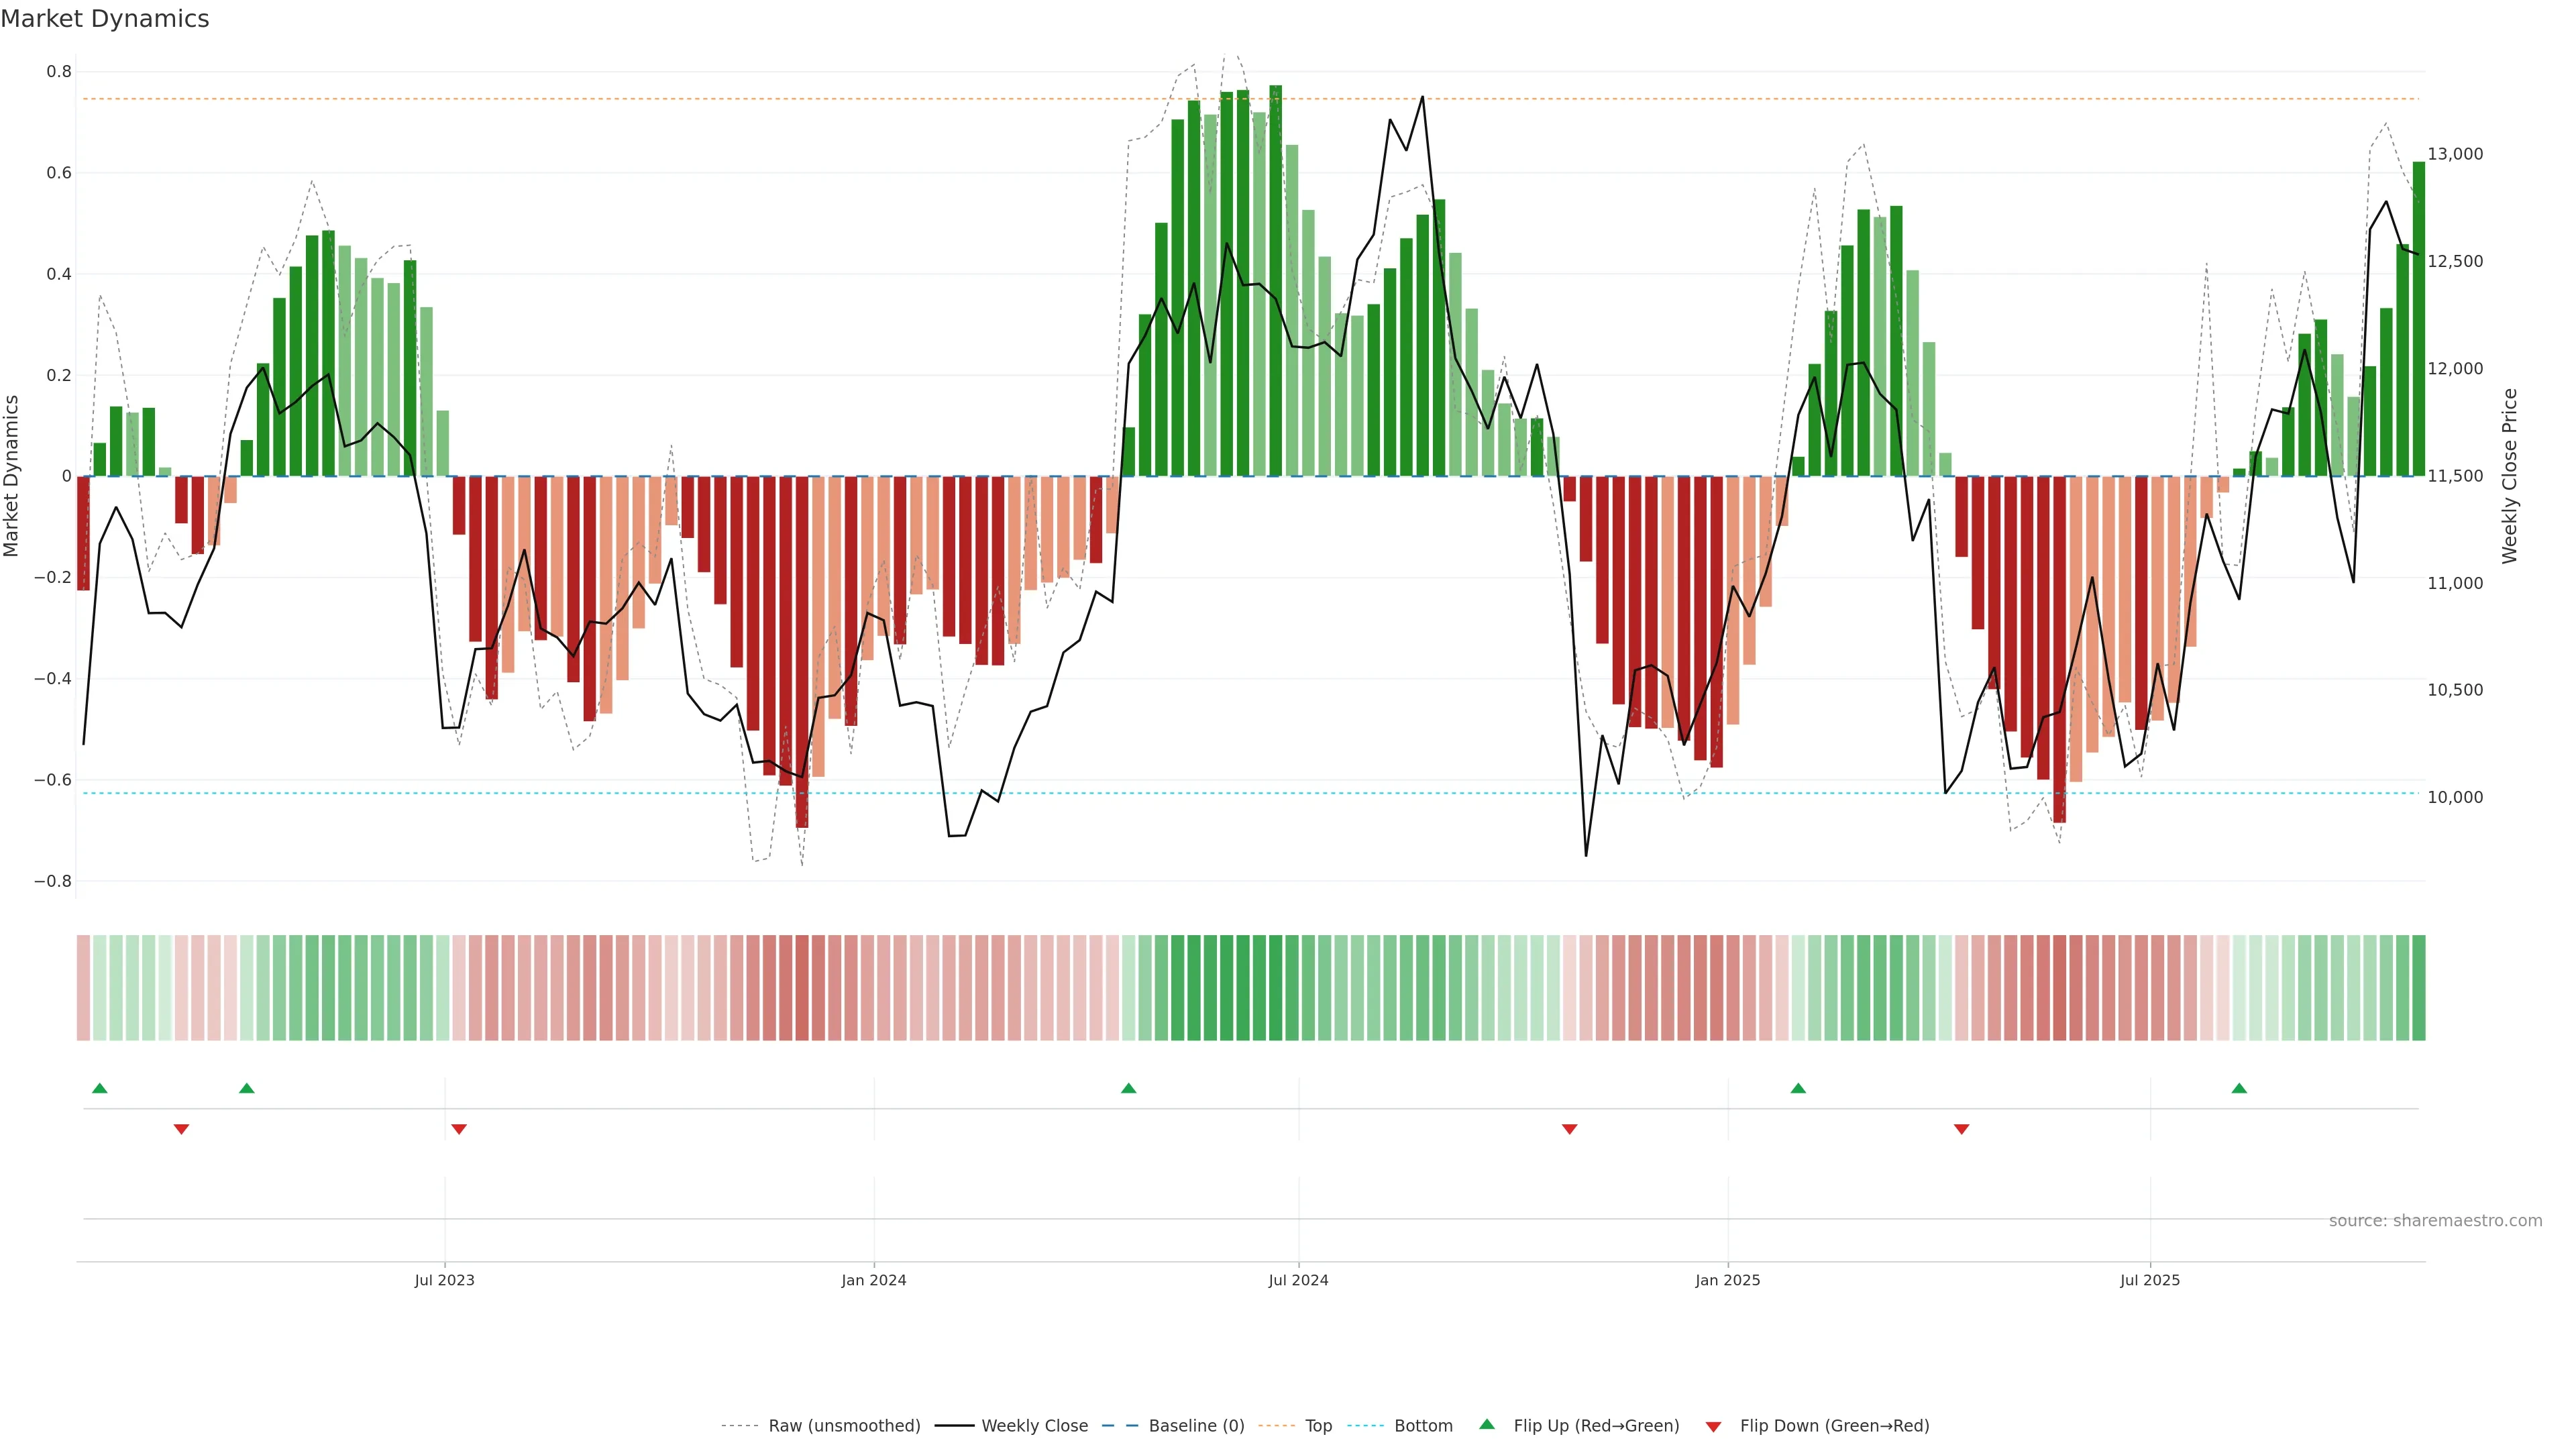Click the Jan 2024 x-axis label

[873, 1280]
